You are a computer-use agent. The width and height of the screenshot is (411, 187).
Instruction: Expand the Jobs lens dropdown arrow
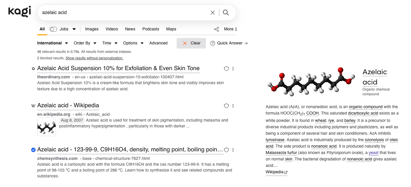coord(74,29)
